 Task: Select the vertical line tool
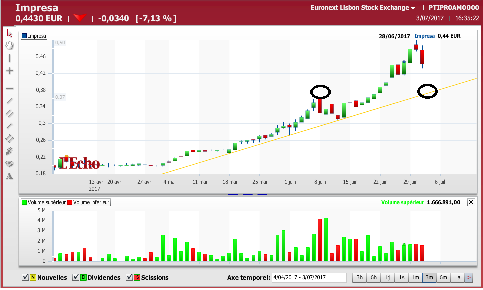9,58
